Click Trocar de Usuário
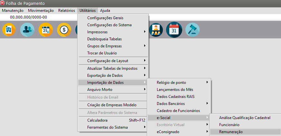The image size is (281, 136). (102, 53)
